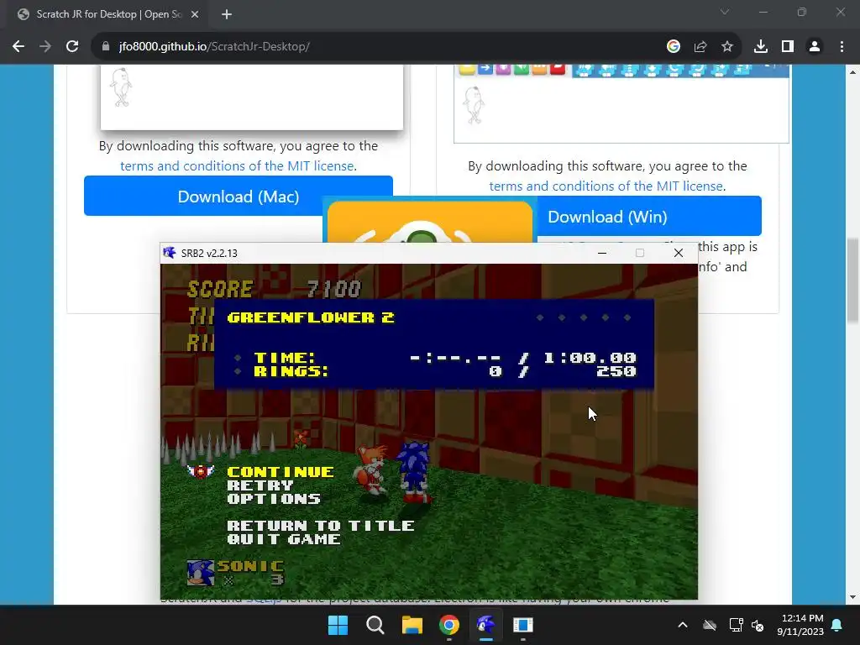Open Chrome downloads icon
This screenshot has height=645, width=860.
coord(760,47)
